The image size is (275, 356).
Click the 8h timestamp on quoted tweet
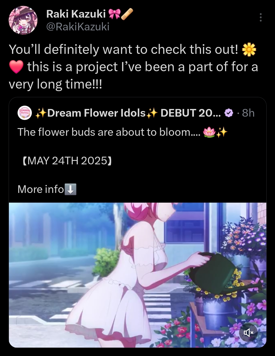click(x=248, y=113)
